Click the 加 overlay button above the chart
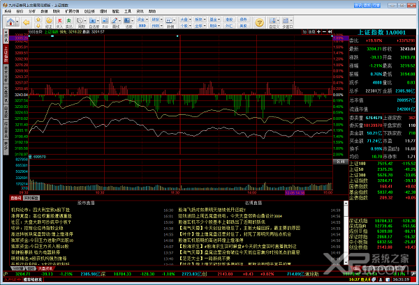The width and height of the screenshot is (419, 285). 304,32
